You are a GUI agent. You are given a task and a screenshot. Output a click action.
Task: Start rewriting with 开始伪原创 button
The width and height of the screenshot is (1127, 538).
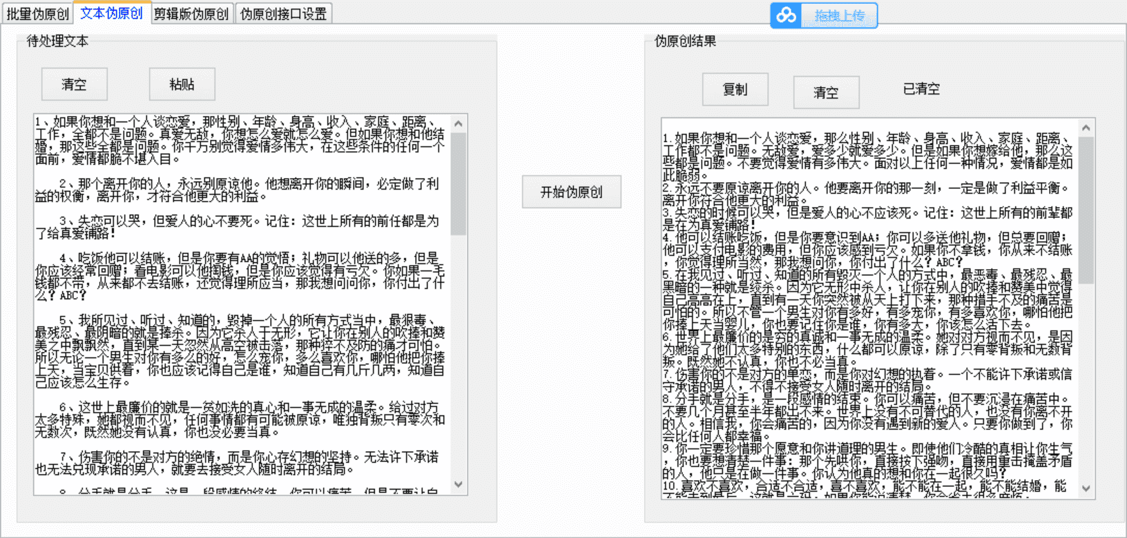pos(571,192)
